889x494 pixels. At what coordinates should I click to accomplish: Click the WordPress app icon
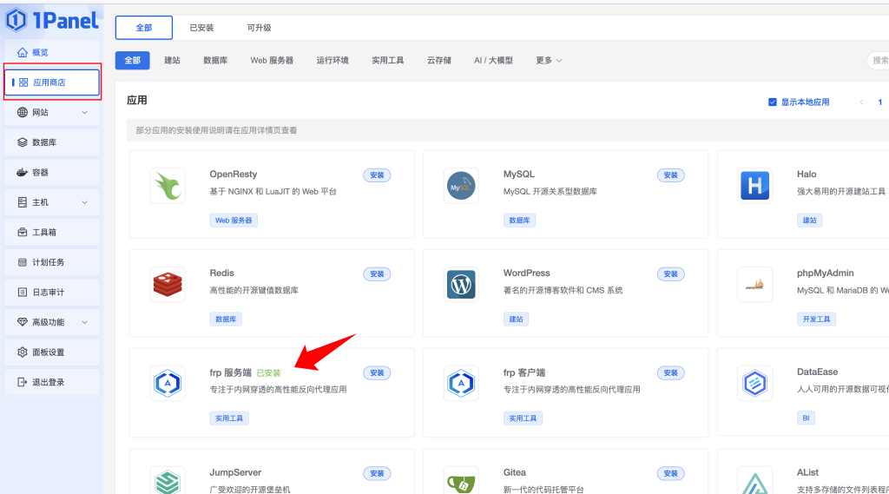461,285
